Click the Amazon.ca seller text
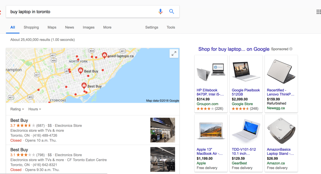 point(276,163)
